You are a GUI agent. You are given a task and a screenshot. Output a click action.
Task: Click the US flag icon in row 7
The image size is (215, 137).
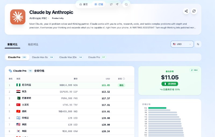click(18, 124)
